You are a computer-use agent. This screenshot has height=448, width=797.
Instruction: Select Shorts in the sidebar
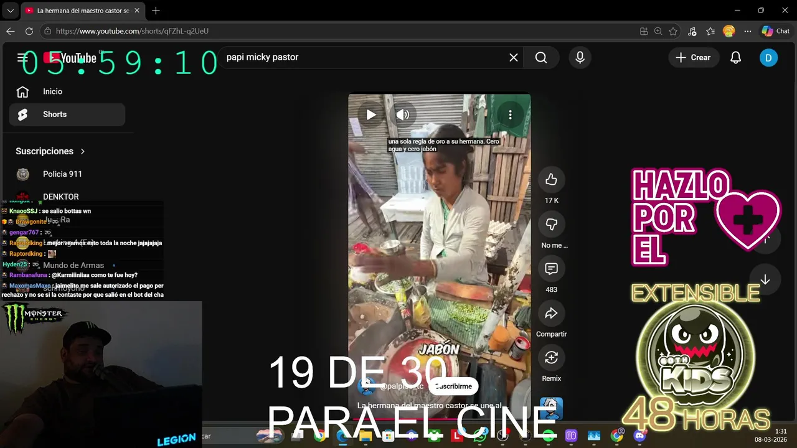tap(67, 114)
